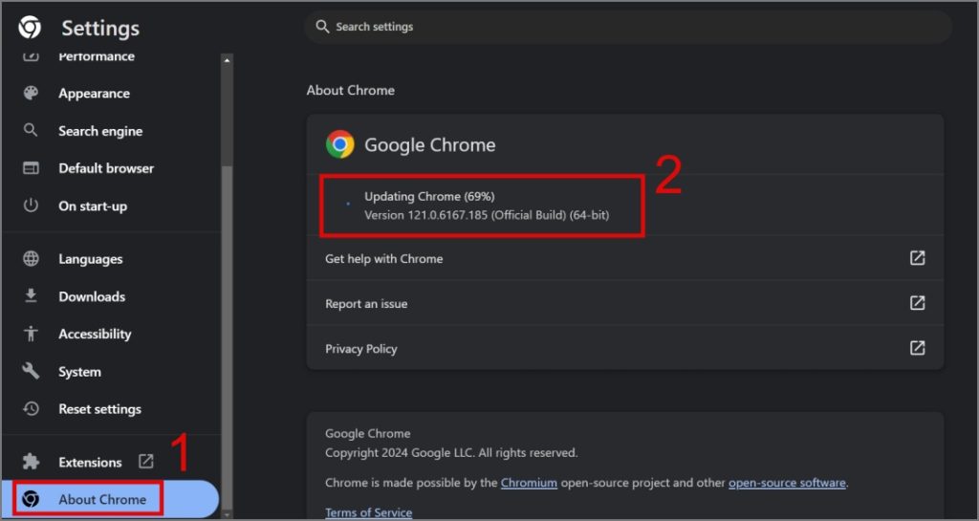Click the Default browser window icon
This screenshot has height=521, width=979.
[x=31, y=168]
